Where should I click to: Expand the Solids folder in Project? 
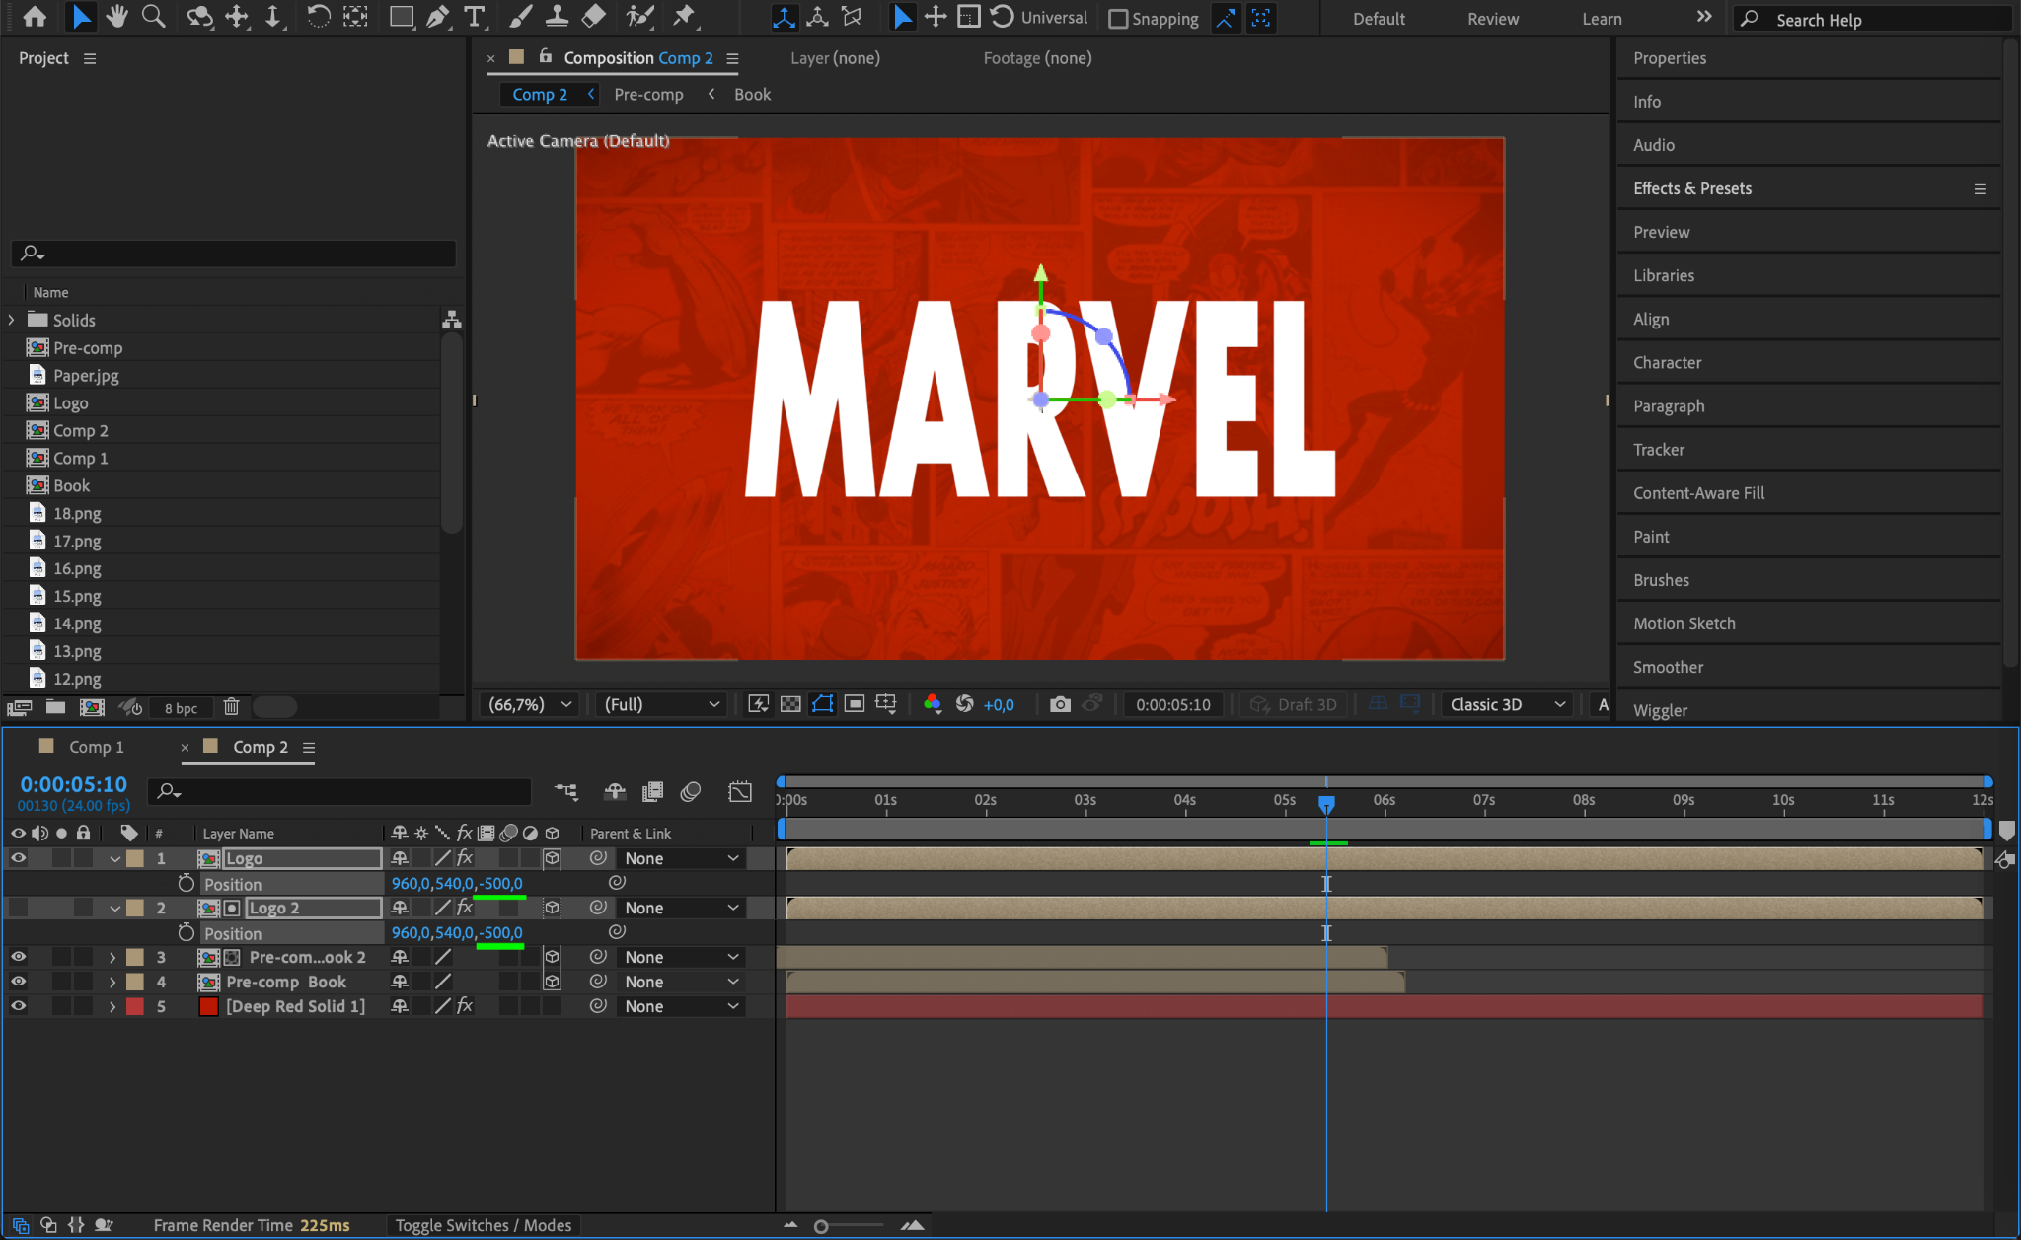point(12,320)
